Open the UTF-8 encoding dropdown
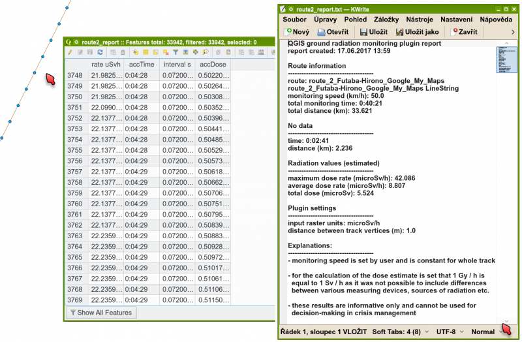The height and width of the screenshot is (342, 522). click(x=450, y=332)
